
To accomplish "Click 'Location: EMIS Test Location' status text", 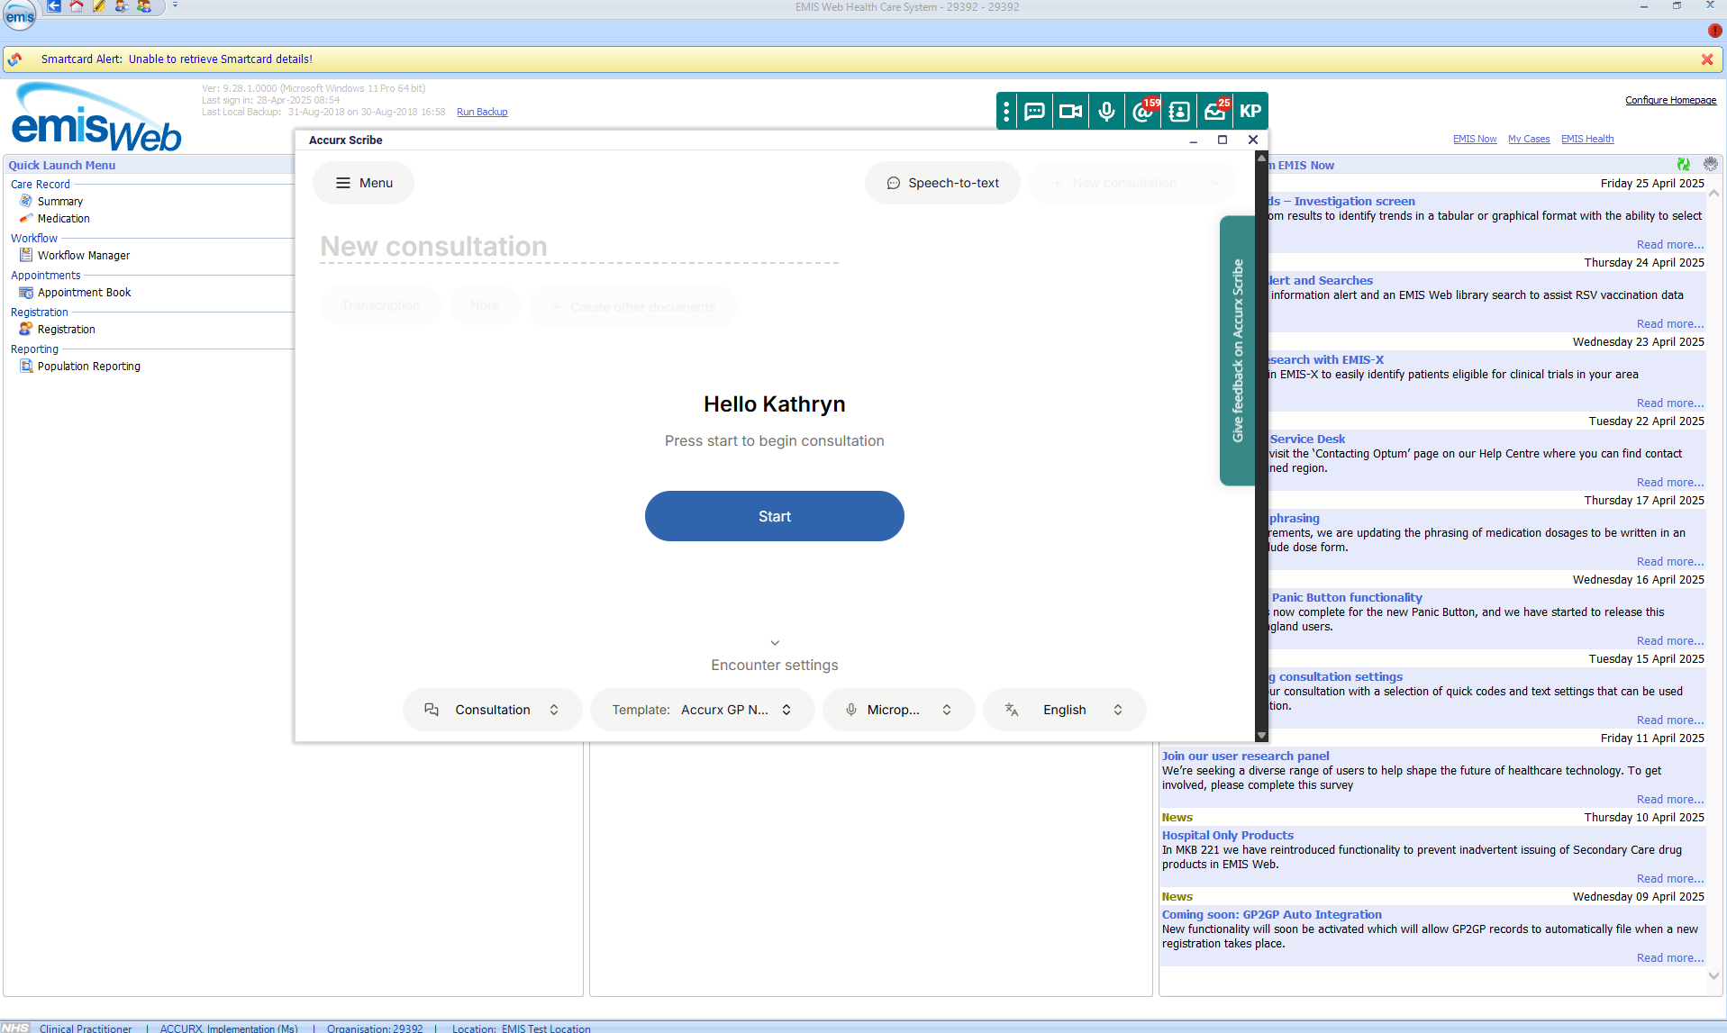I will coord(521,1028).
